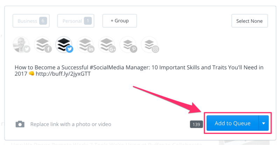Select the LinkedIn profile avatar
The image size is (280, 145).
[86, 45]
